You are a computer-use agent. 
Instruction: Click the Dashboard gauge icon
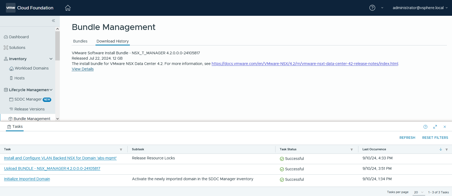(x=6, y=37)
